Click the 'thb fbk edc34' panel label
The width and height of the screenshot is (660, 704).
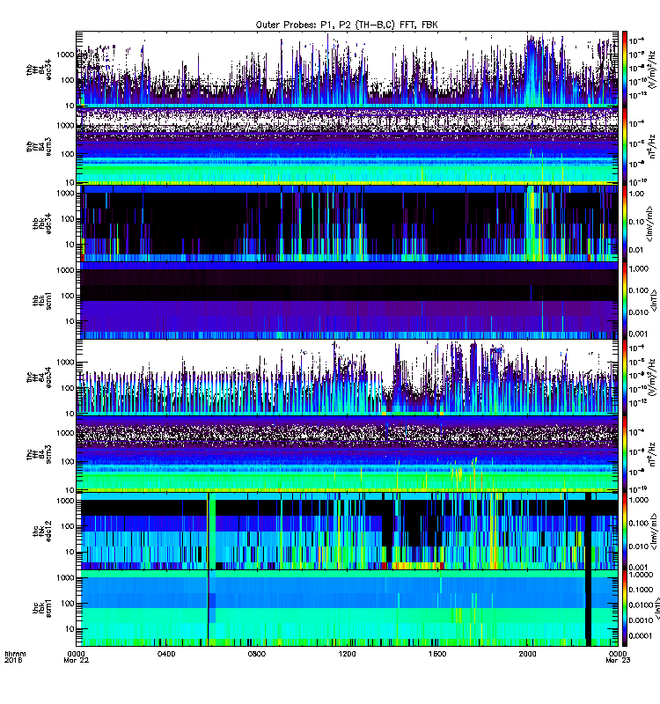[41, 224]
